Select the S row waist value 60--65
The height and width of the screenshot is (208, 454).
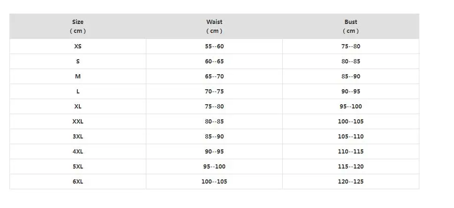(x=214, y=62)
